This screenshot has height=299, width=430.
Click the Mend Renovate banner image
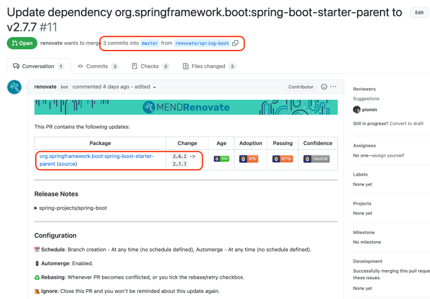pos(186,107)
